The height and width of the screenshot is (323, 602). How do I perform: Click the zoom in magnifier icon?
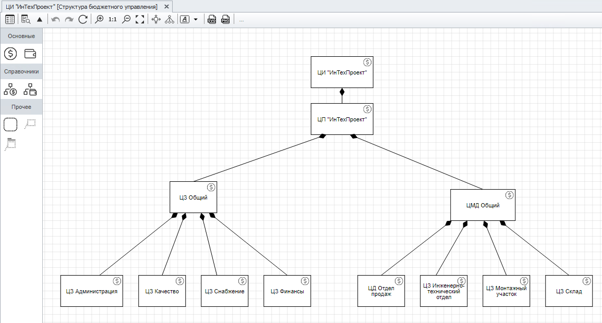(x=99, y=20)
